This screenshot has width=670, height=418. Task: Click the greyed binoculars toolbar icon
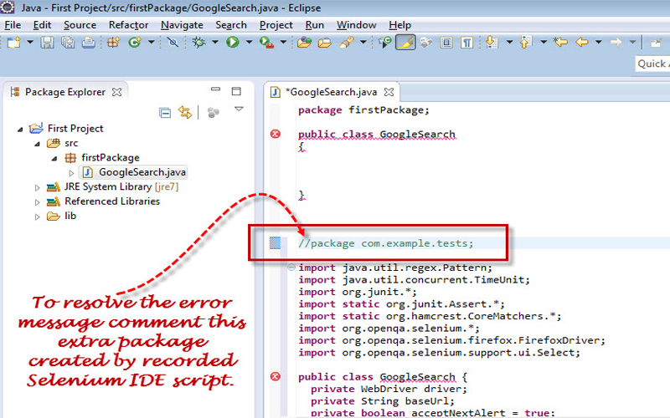pyautogui.click(x=426, y=43)
